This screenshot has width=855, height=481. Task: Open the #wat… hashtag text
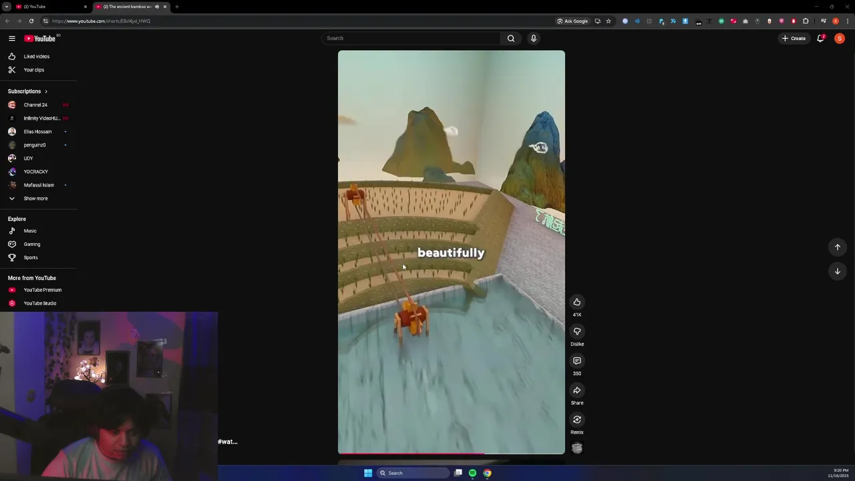pyautogui.click(x=228, y=442)
